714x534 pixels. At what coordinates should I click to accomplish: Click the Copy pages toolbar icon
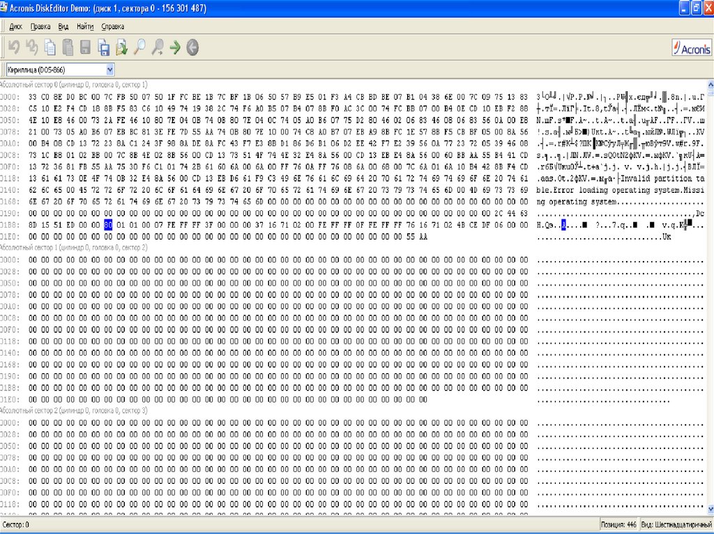(x=50, y=47)
